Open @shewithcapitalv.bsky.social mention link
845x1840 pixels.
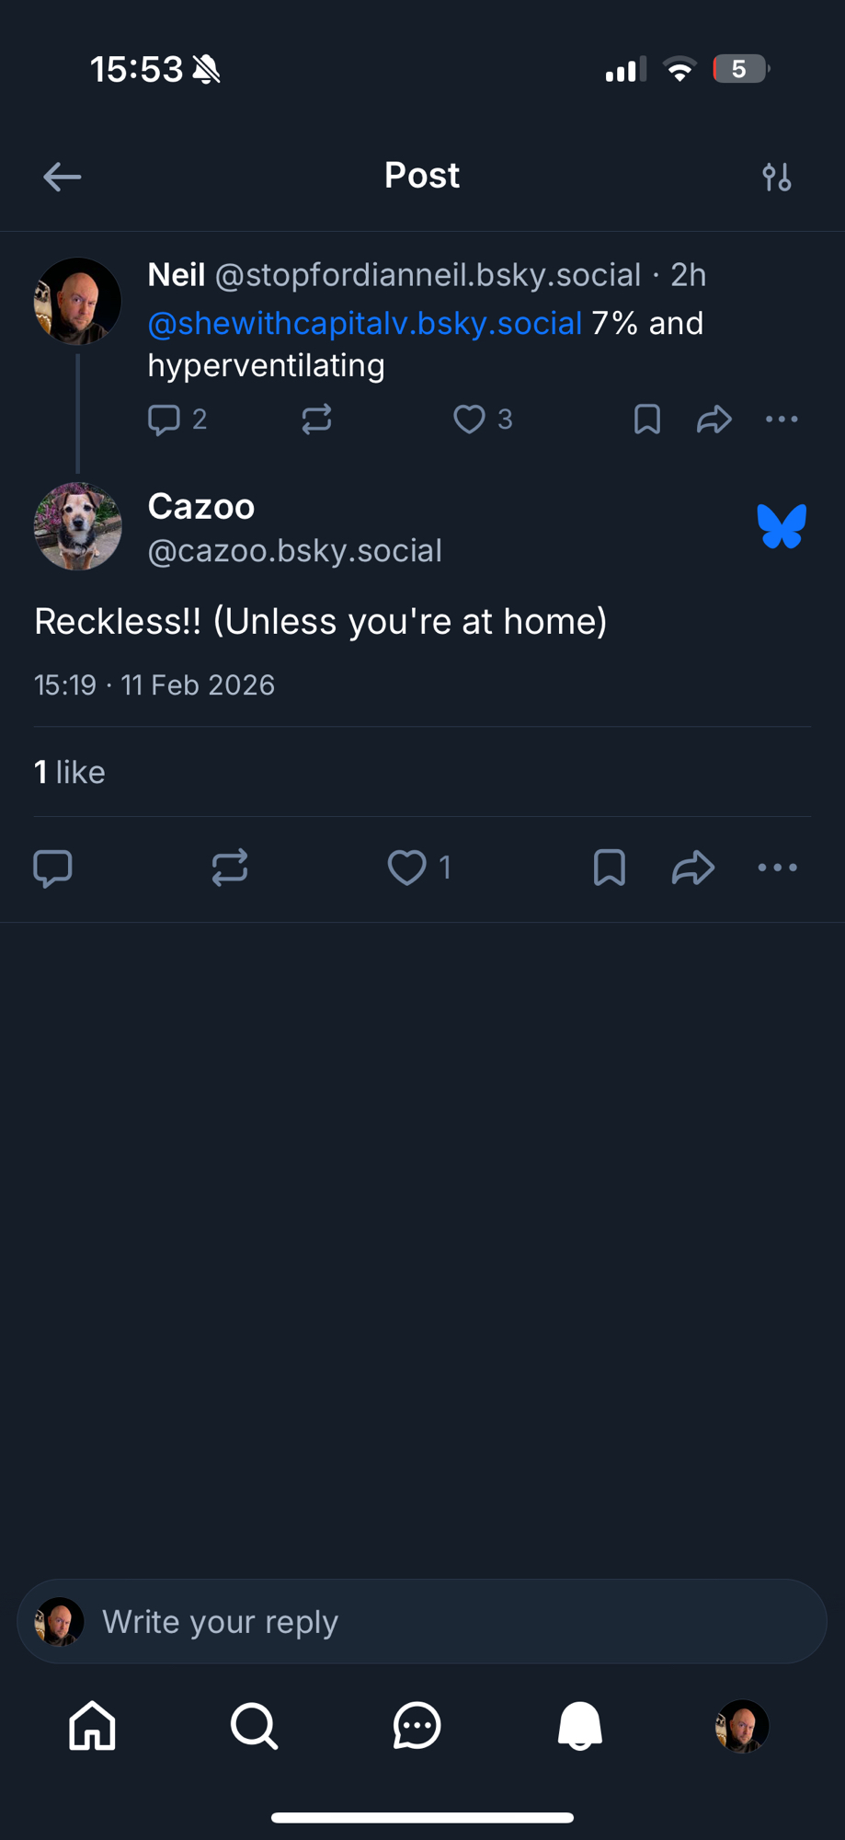tap(365, 324)
